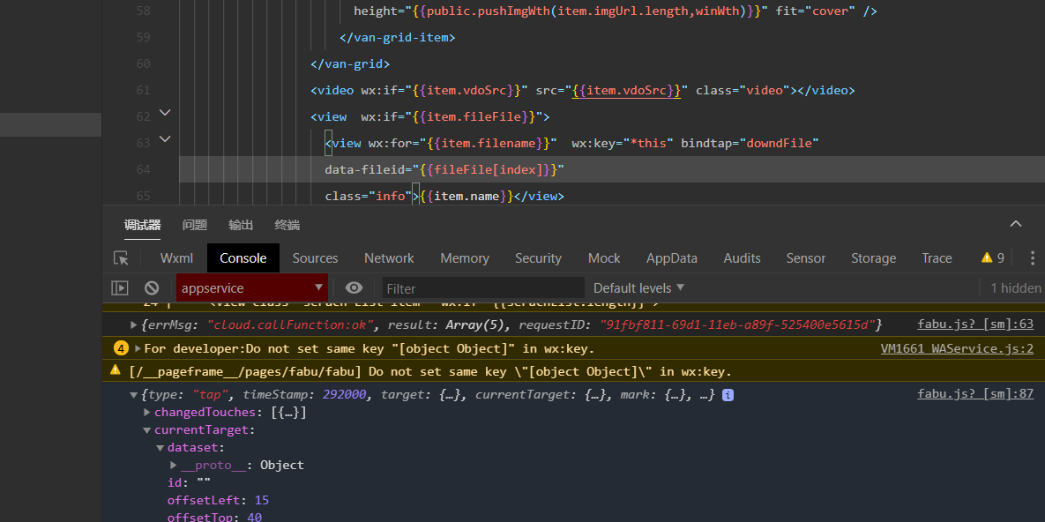Click the </van-grid-item> closing tag
This screenshot has width=1045, height=522.
397,37
